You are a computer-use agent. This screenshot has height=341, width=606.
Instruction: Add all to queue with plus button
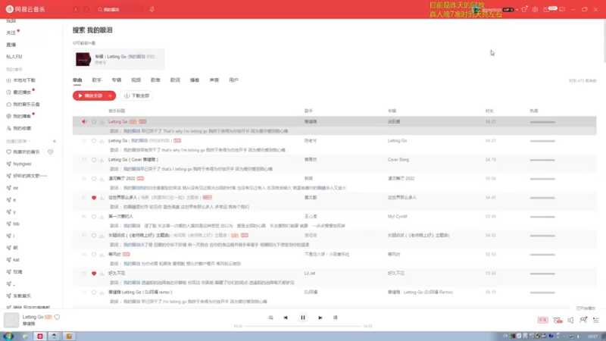tap(111, 95)
